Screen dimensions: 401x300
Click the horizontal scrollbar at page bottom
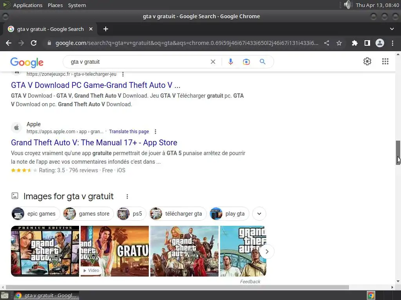(x=177, y=287)
